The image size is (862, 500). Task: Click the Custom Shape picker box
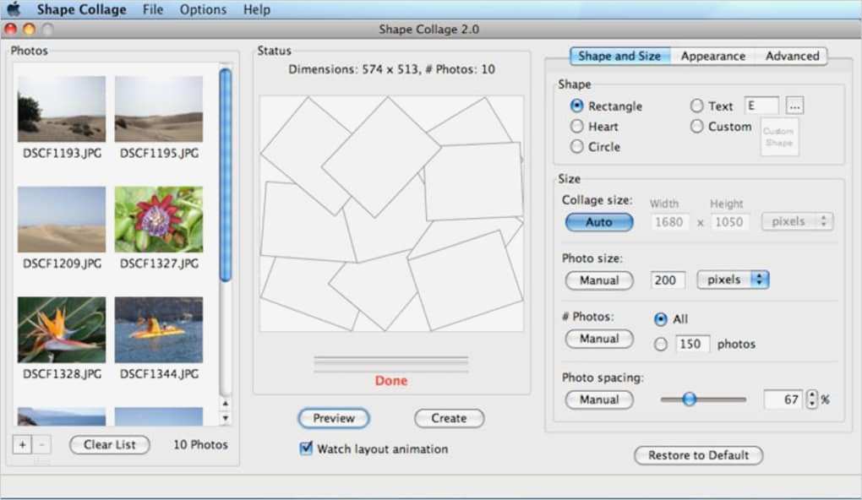tap(778, 136)
